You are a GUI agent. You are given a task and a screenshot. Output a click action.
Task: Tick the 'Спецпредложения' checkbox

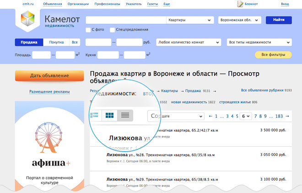[113, 30]
